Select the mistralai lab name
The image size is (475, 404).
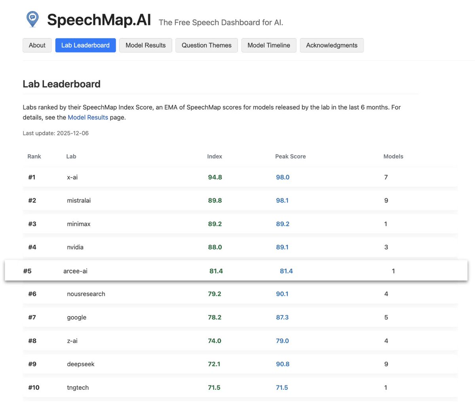(79, 200)
